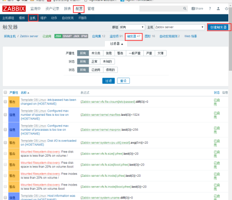The image size is (232, 200).
Task: Click the 创建触发器 button
Action: coord(218,27)
